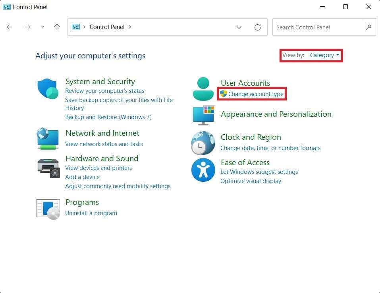Click the search magnifier icon
Image resolution: width=380 pixels, height=293 pixels.
coord(368,27)
